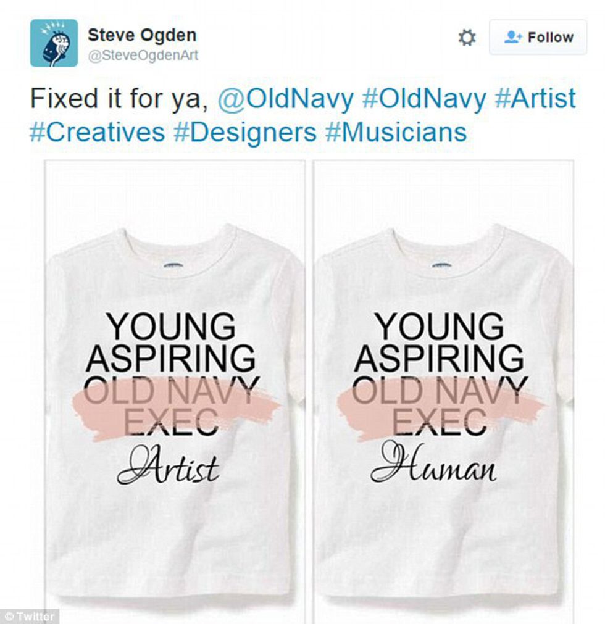Open the #Artist hashtag
The width and height of the screenshot is (605, 624).
click(535, 98)
